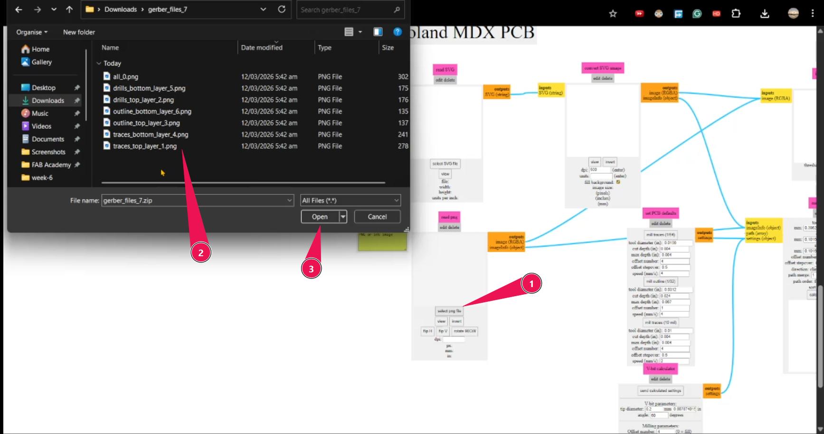Show browser downloads
824x434 pixels.
pyautogui.click(x=765, y=13)
